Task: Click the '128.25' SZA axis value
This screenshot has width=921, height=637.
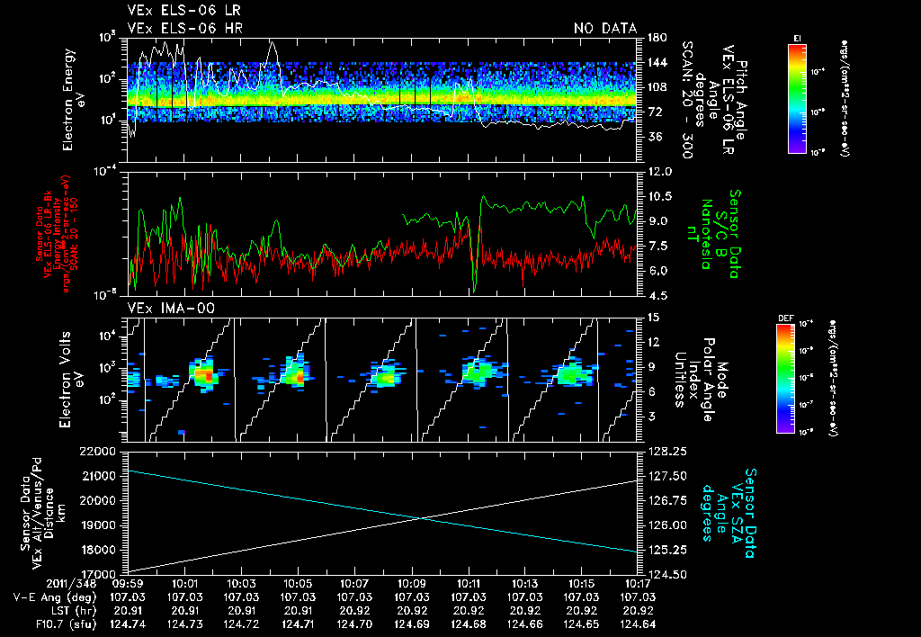Action: (x=666, y=452)
